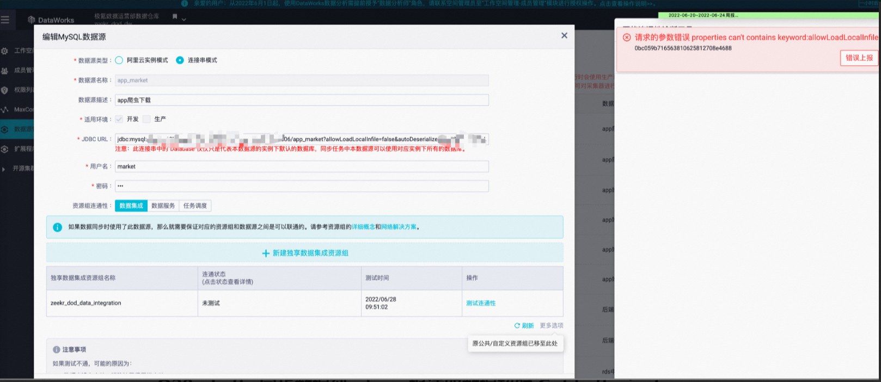Click into the JDBC URL field
Image resolution: width=881 pixels, height=382 pixels.
tap(302, 139)
